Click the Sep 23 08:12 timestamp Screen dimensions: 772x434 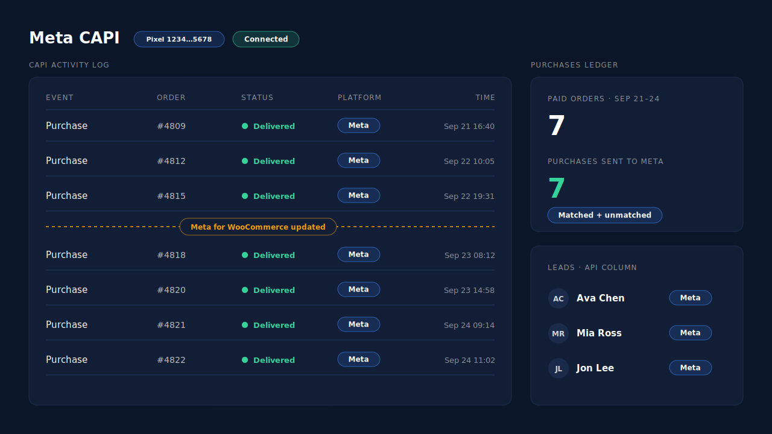point(470,255)
